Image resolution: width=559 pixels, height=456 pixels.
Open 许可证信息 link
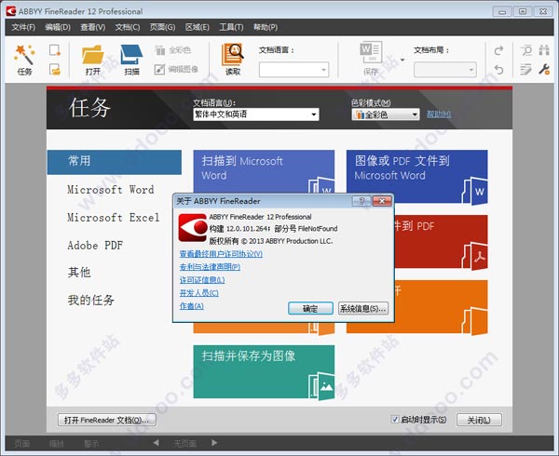202,280
